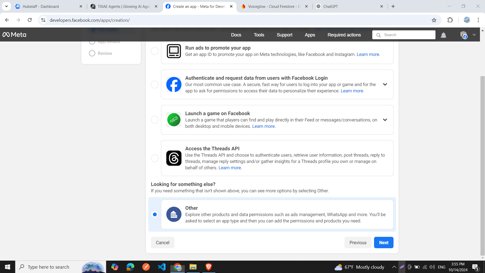485x273 pixels.
Task: Click the Meta logo in the navigation bar
Action: 14,35
